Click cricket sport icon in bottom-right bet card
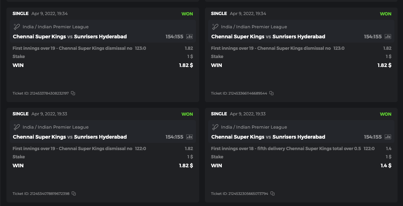The image size is (403, 206). [x=215, y=127]
